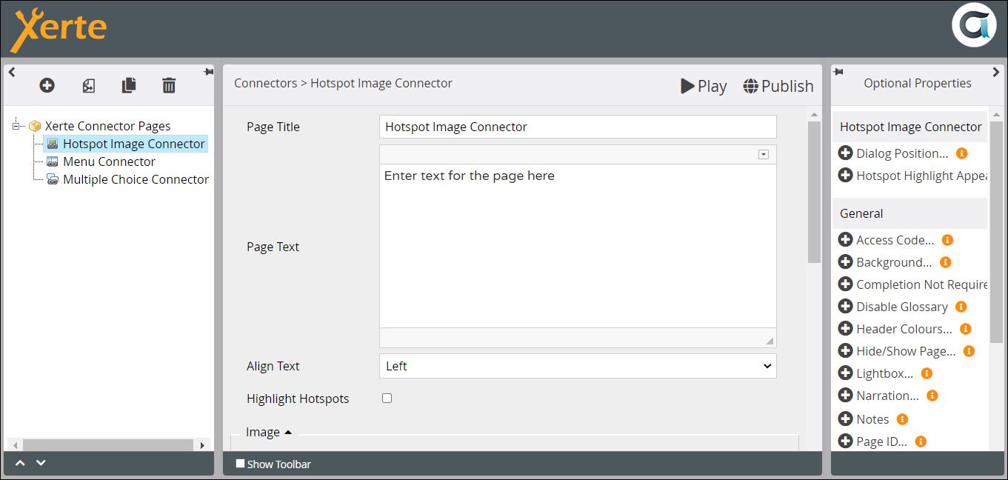Click the Publish button
Image resolution: width=1008 pixels, height=480 pixels.
click(778, 86)
